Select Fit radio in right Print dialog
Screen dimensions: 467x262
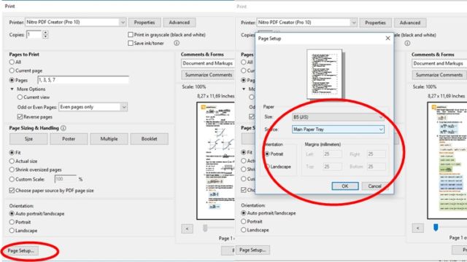(244, 152)
